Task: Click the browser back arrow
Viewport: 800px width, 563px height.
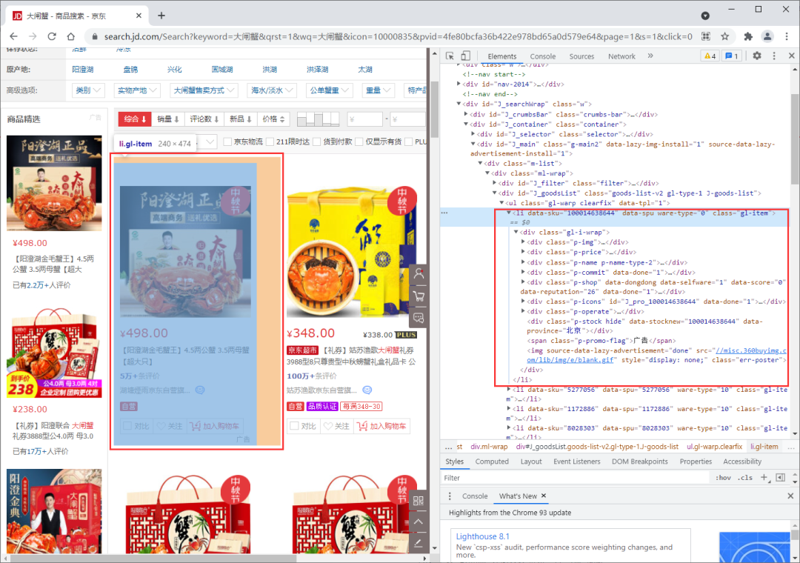Action: point(14,36)
